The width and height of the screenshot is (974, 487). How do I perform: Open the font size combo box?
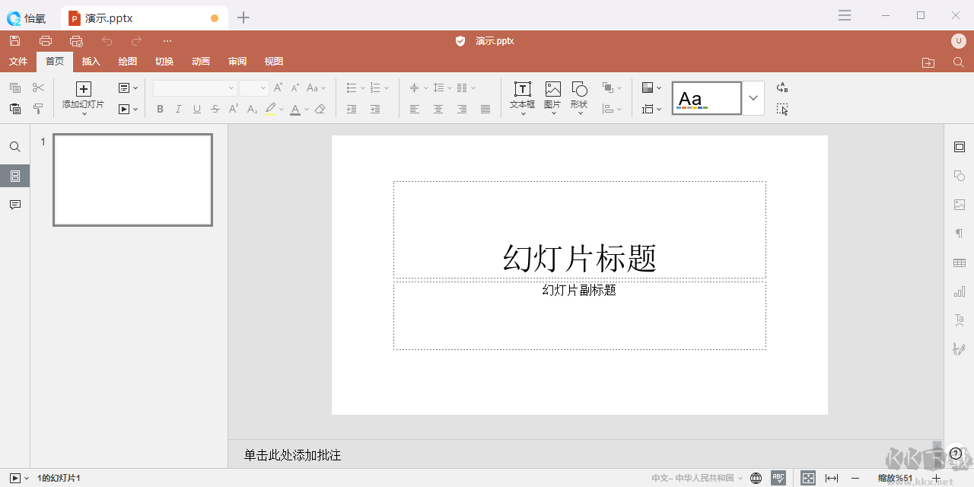click(x=254, y=88)
